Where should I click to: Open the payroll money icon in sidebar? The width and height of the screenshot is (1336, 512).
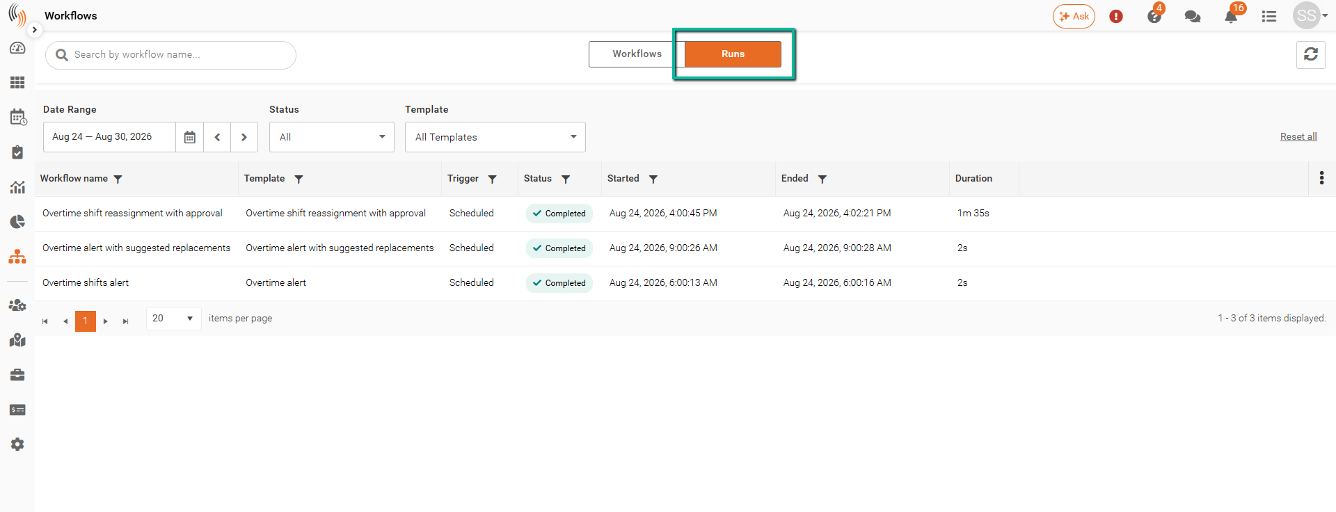click(x=17, y=410)
